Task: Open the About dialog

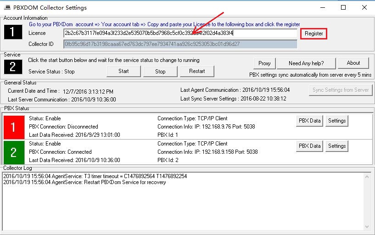Action: (353, 63)
